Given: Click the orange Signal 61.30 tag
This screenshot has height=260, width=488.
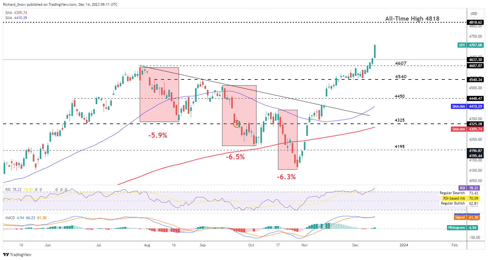Looking at the screenshot, I should tap(467, 217).
